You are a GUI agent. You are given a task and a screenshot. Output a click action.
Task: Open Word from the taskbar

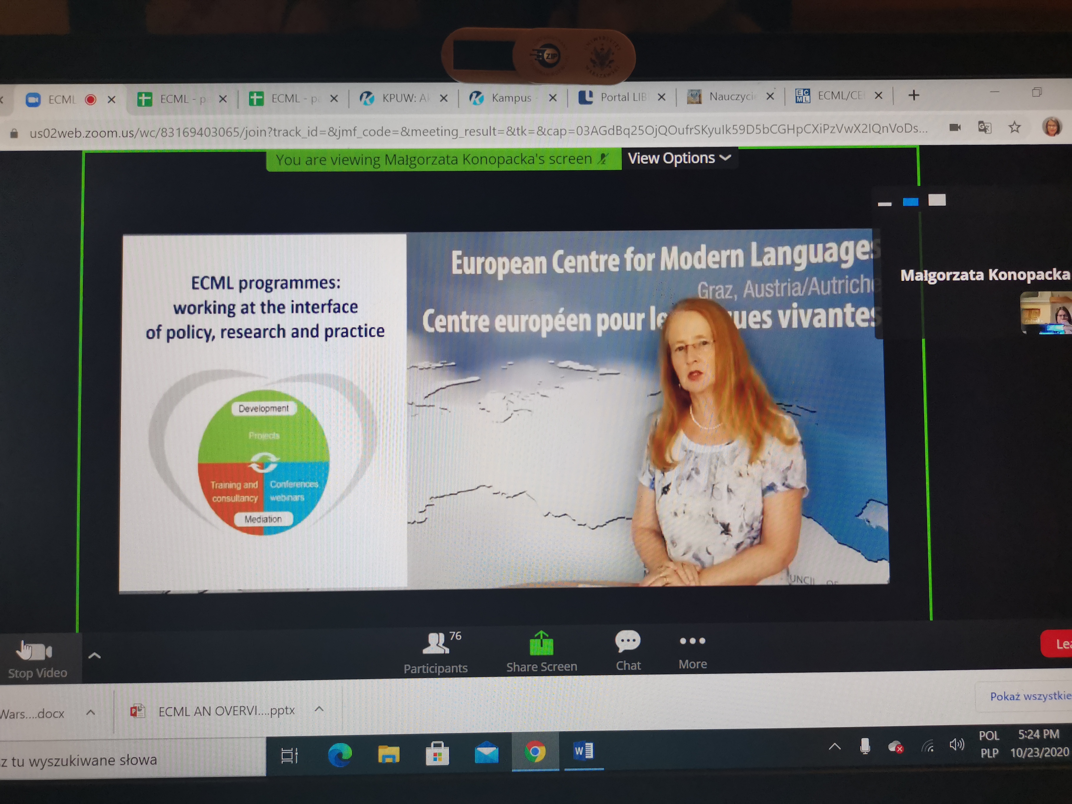click(584, 751)
